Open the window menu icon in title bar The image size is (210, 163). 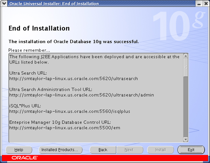[4, 4]
